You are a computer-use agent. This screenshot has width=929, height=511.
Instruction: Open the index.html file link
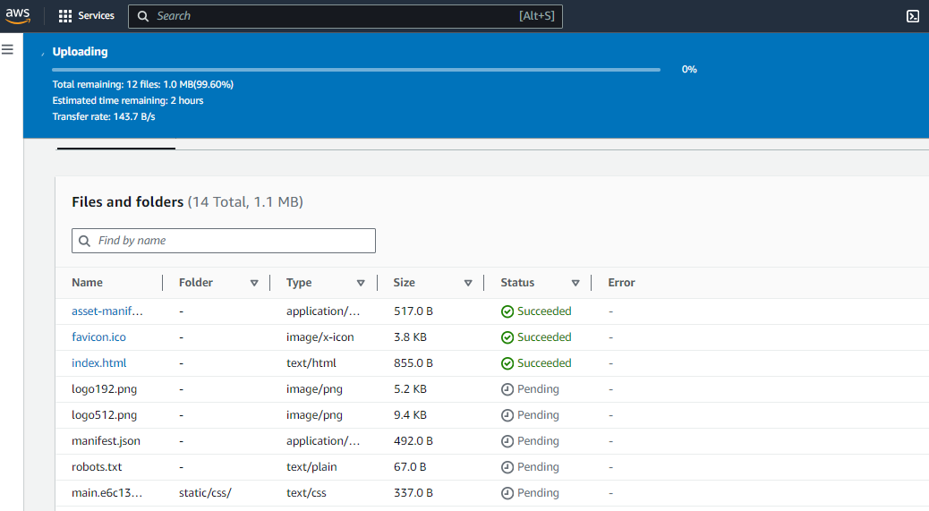98,363
